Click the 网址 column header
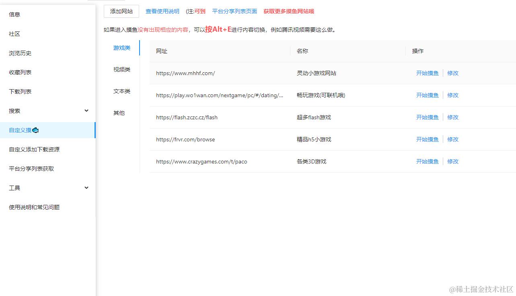Screen dimensions: 516x296 pyautogui.click(x=220, y=51)
